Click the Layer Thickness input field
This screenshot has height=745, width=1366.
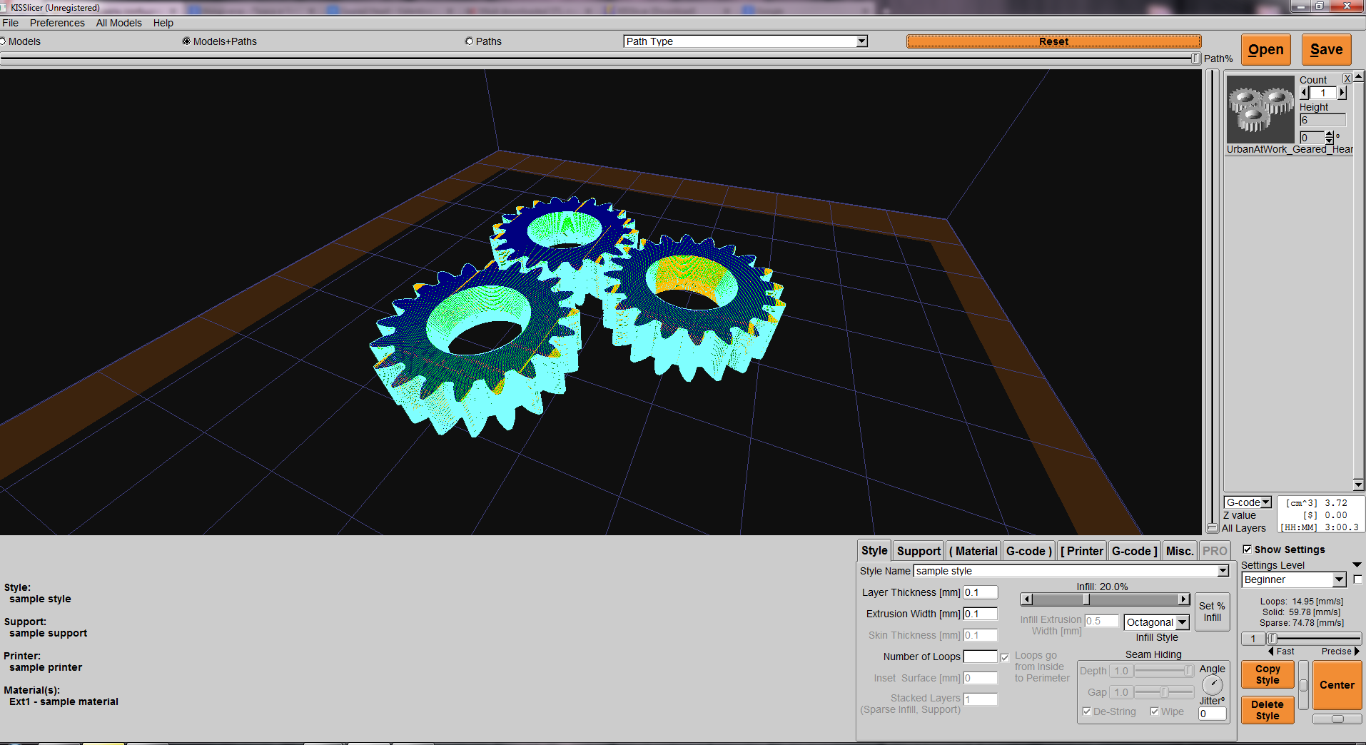981,592
